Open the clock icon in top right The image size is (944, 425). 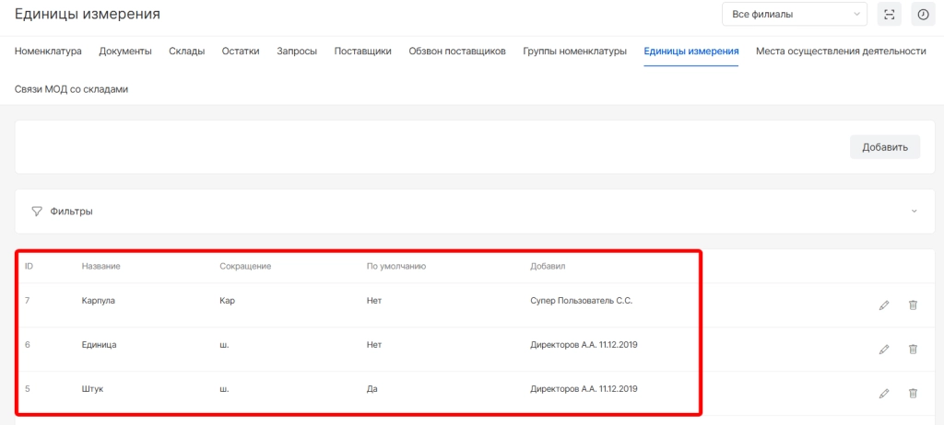click(921, 15)
